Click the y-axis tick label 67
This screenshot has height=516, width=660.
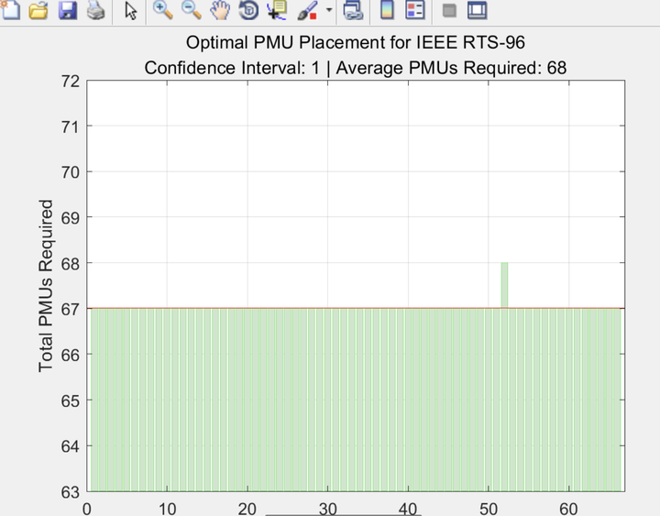71,310
